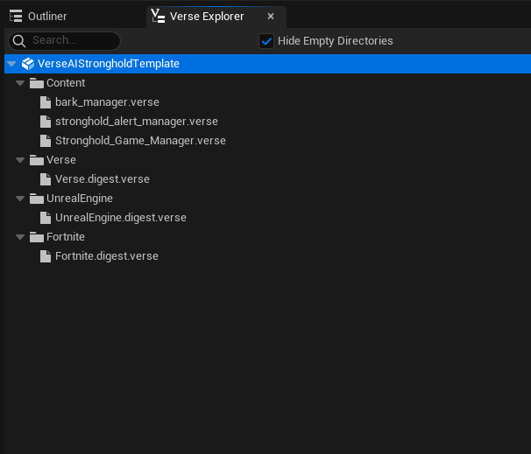Image resolution: width=531 pixels, height=454 pixels.
Task: Collapse the UnrealEngine folder
Action: pos(20,199)
